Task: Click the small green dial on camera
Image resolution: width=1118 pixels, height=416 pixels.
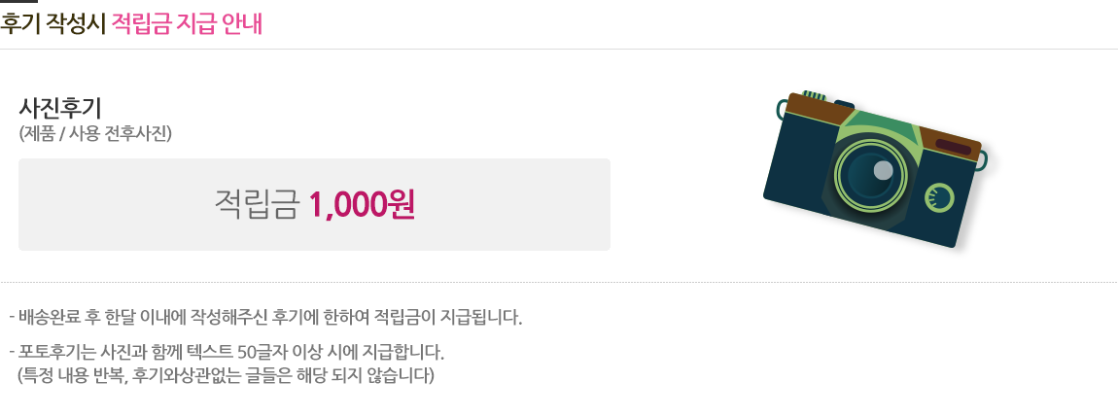Action: pos(940,198)
